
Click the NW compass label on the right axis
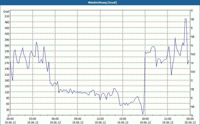click(193, 54)
